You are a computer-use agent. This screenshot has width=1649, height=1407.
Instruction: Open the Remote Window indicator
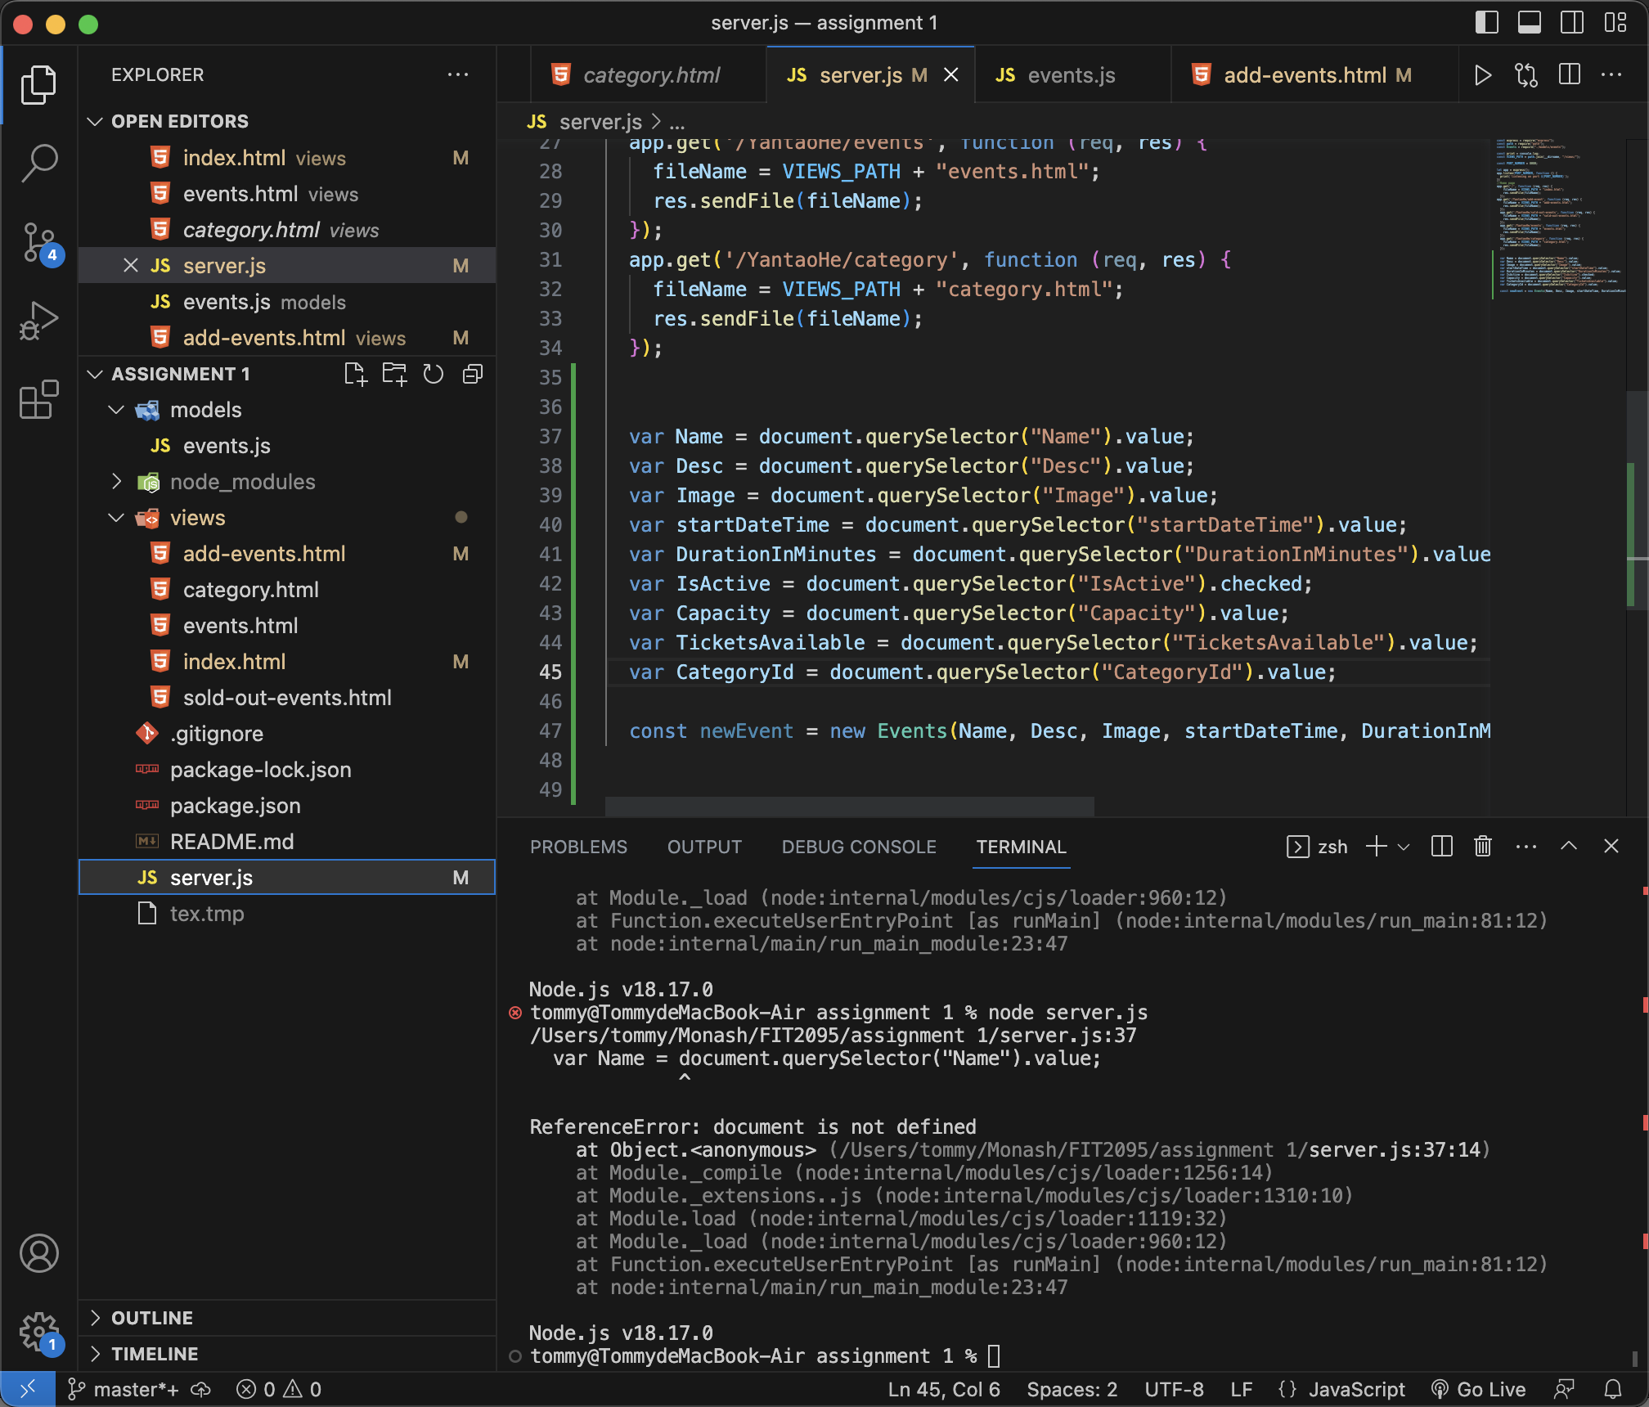pyautogui.click(x=28, y=1389)
